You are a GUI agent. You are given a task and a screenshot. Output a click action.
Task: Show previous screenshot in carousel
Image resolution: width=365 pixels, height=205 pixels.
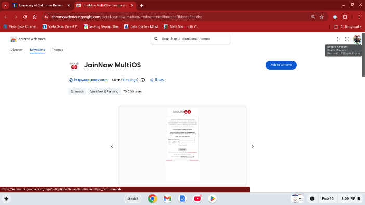(x=112, y=146)
